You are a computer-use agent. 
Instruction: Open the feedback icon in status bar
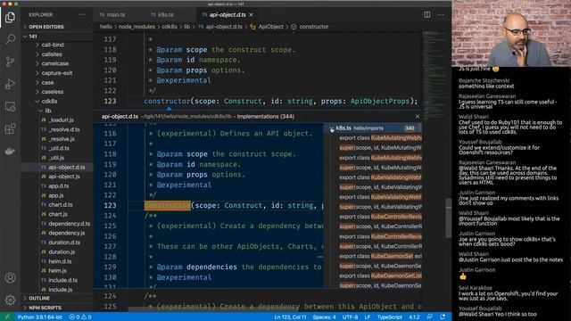(x=430, y=317)
